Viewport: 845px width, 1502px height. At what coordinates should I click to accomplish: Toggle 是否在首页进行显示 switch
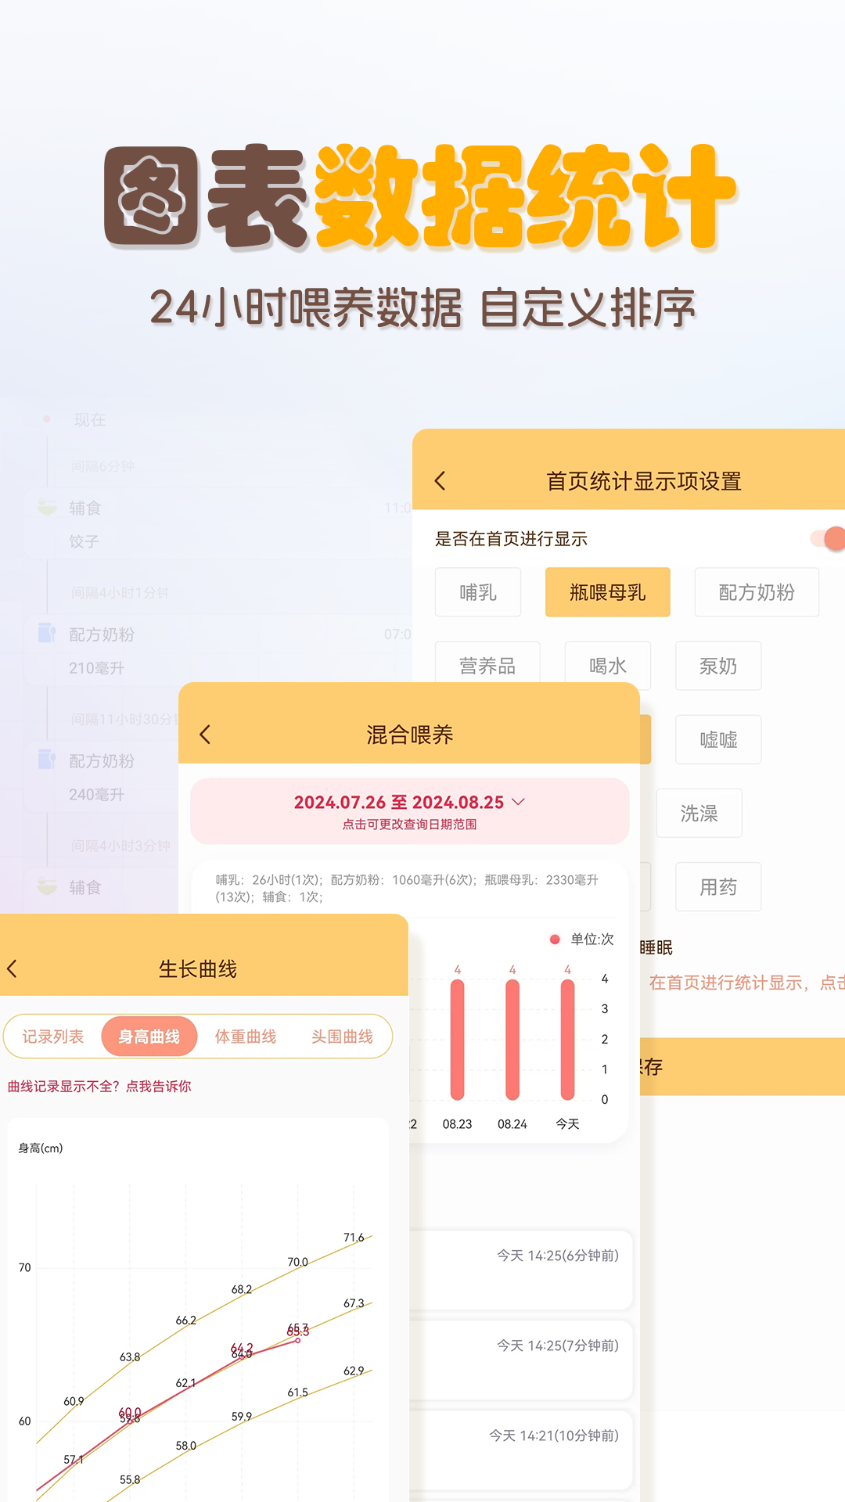pos(828,538)
